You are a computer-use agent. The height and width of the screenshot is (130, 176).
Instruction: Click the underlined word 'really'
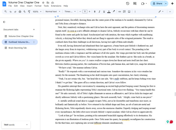pos(117,79)
